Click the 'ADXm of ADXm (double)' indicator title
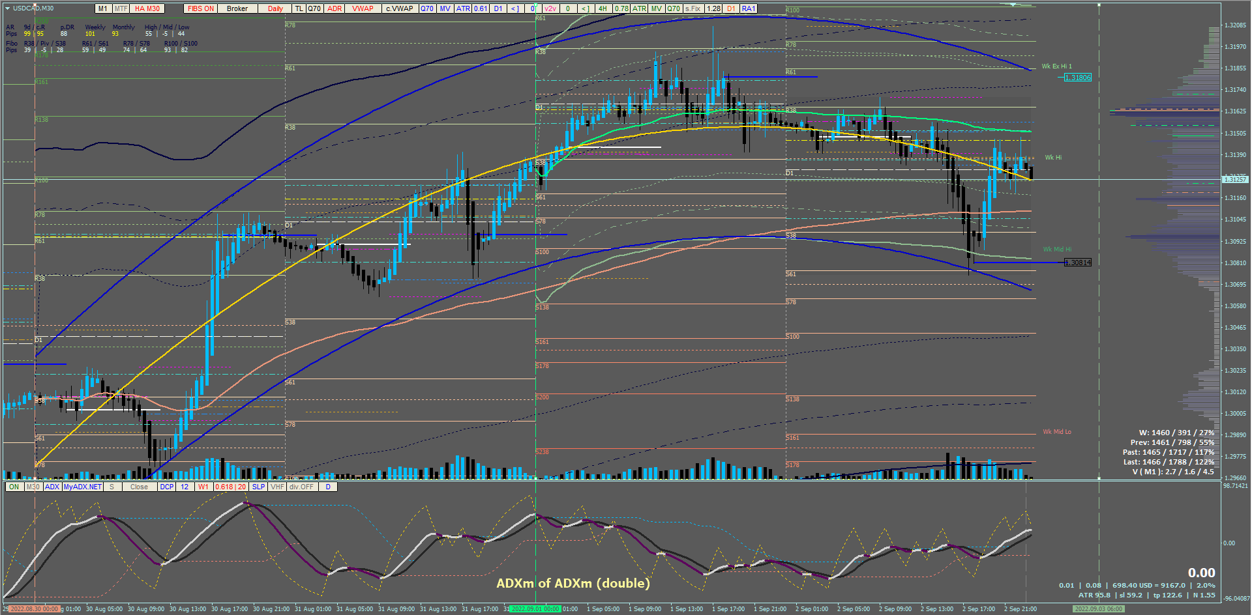 pos(573,583)
